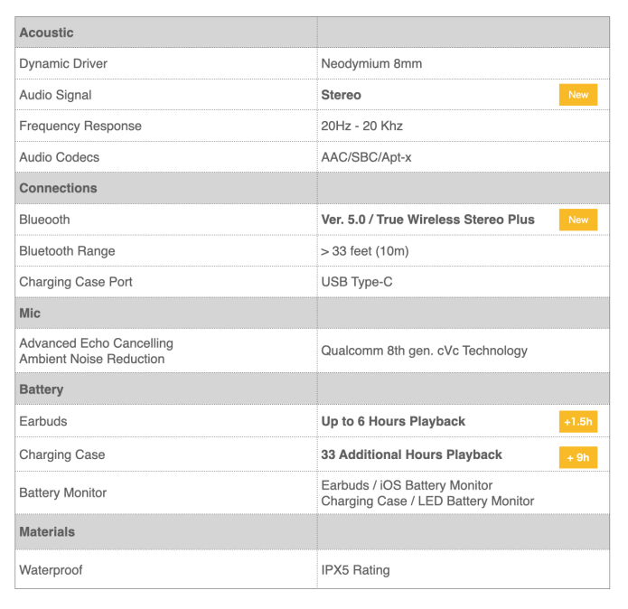Select the Acoustic section header
The image size is (628, 609).
pos(47,33)
